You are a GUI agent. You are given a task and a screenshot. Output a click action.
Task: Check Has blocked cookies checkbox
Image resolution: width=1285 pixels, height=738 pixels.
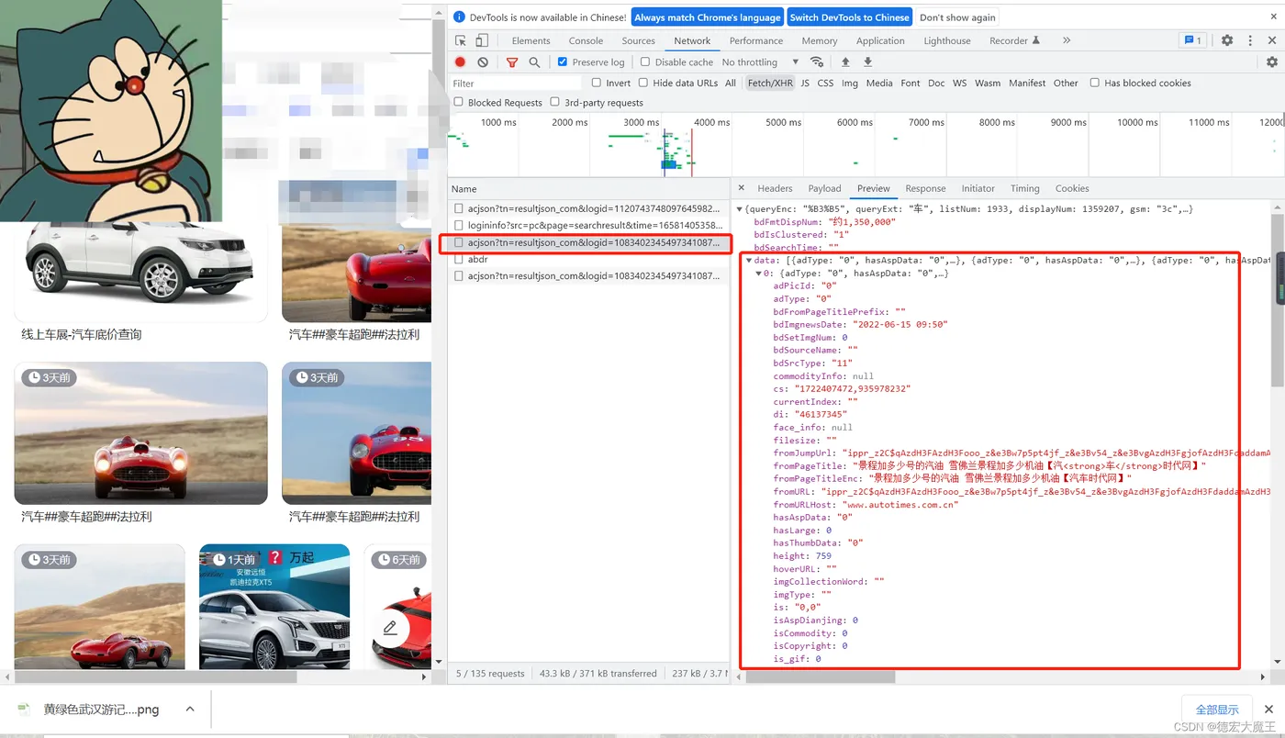point(1095,83)
